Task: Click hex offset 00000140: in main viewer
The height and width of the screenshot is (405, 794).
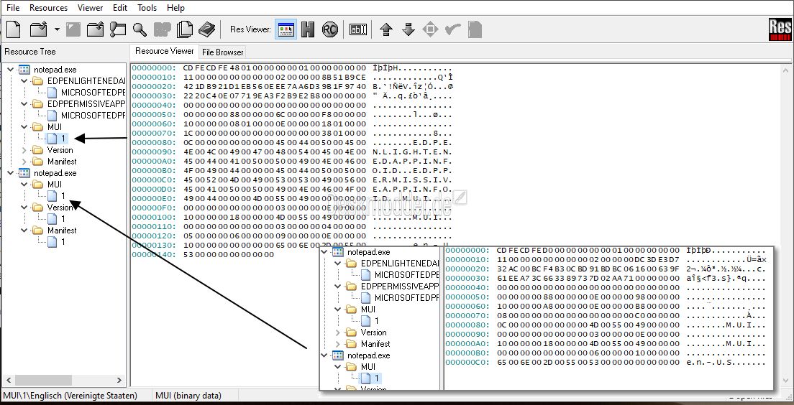Action: [x=154, y=253]
